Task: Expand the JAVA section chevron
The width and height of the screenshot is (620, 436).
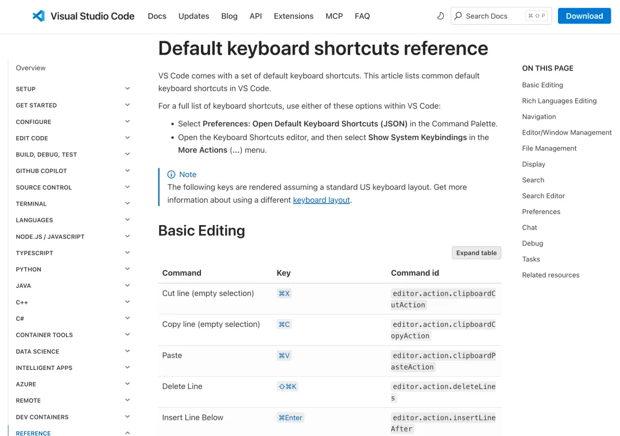Action: point(127,285)
